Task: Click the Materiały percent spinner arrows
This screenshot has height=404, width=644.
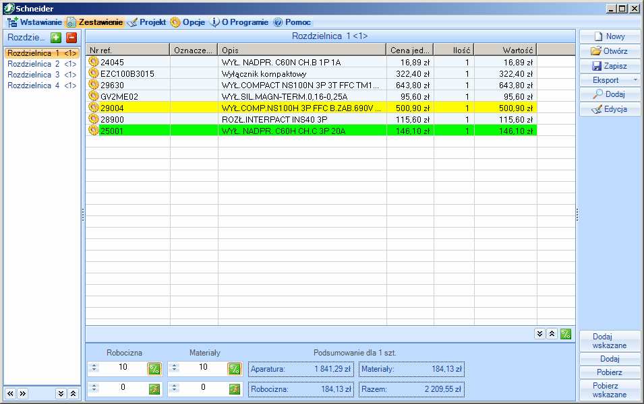Action: click(174, 368)
